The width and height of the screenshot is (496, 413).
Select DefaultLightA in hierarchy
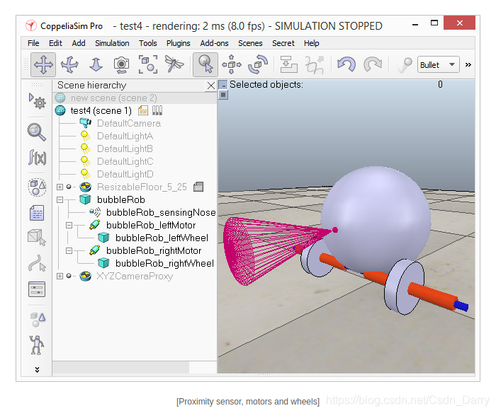pos(125,136)
